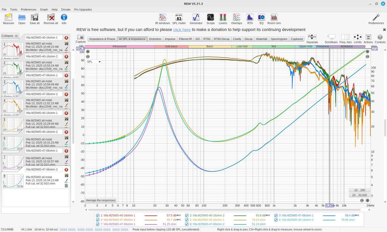Viewport: 387px width, 232px height.
Task: Switch to the Distortion tab
Action: [155, 39]
